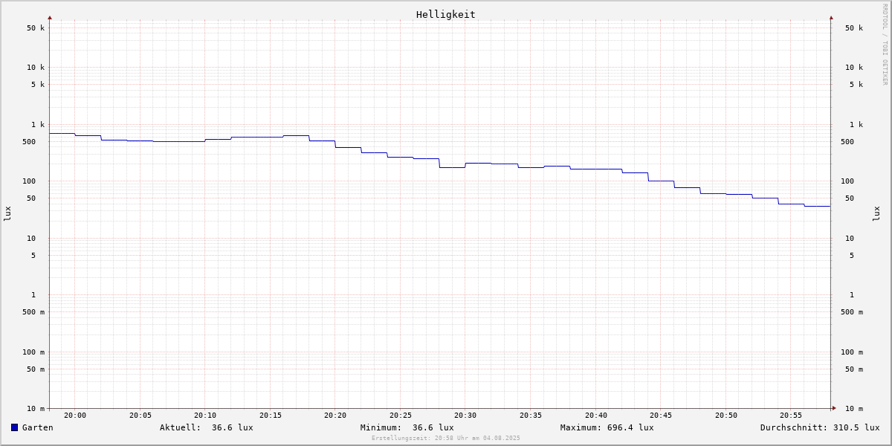Screen dimensions: 892x446
Task: Click the 100 label on the left axis
Action: (x=29, y=181)
